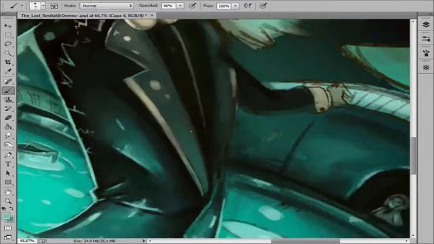Select the Smudge tool
Screen dimensions: 434x244
7,136
